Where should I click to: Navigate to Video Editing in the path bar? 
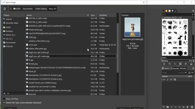(41, 9)
